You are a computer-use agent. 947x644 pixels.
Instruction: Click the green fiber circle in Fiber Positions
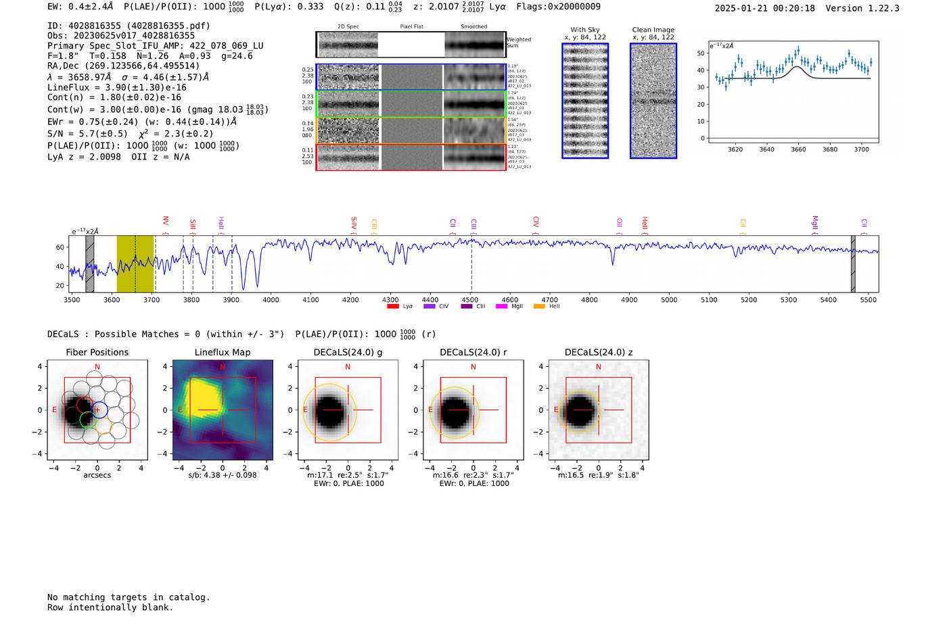coord(88,420)
